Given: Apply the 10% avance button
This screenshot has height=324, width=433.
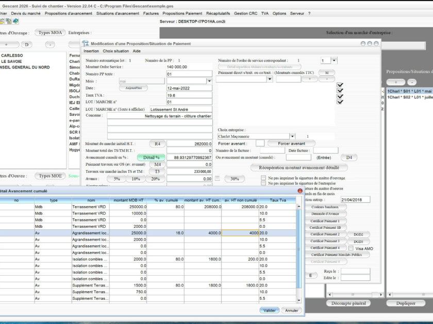Looking at the screenshot, I should [x=136, y=179].
